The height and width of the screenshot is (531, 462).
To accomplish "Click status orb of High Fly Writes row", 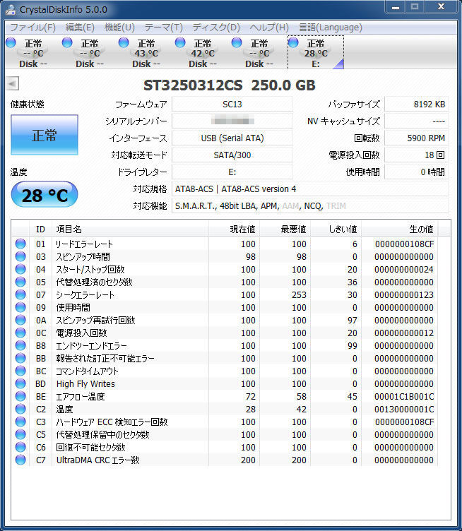I will [x=20, y=383].
